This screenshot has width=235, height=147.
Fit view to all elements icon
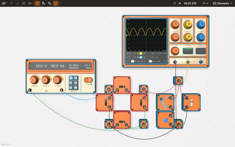[x=24, y=3]
